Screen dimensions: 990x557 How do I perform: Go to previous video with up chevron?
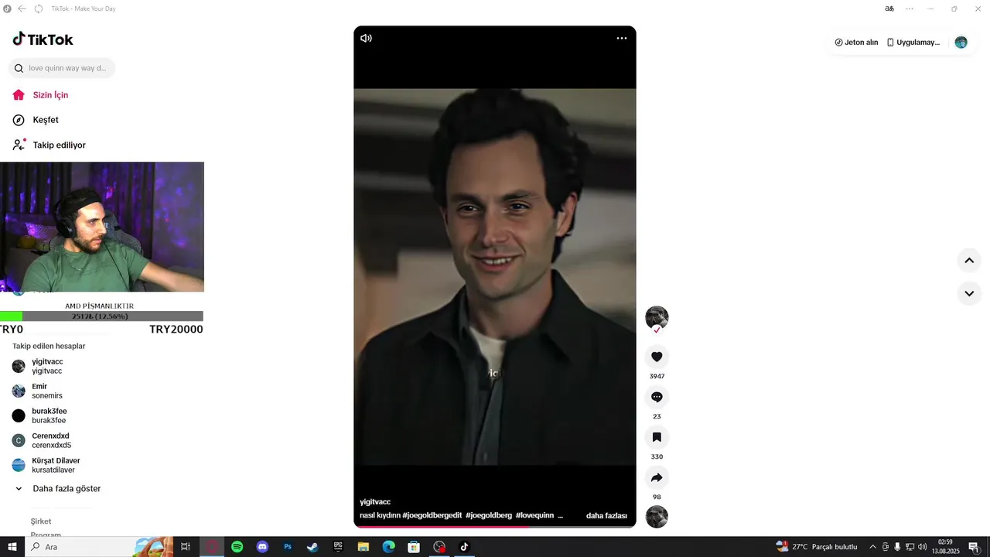click(969, 261)
